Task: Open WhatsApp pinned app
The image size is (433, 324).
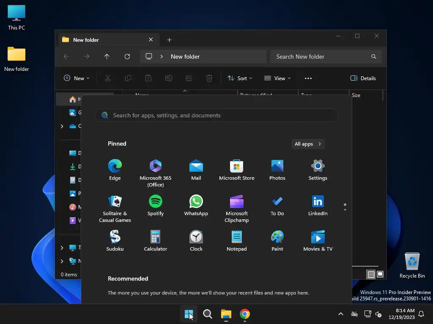Action: coord(196,205)
